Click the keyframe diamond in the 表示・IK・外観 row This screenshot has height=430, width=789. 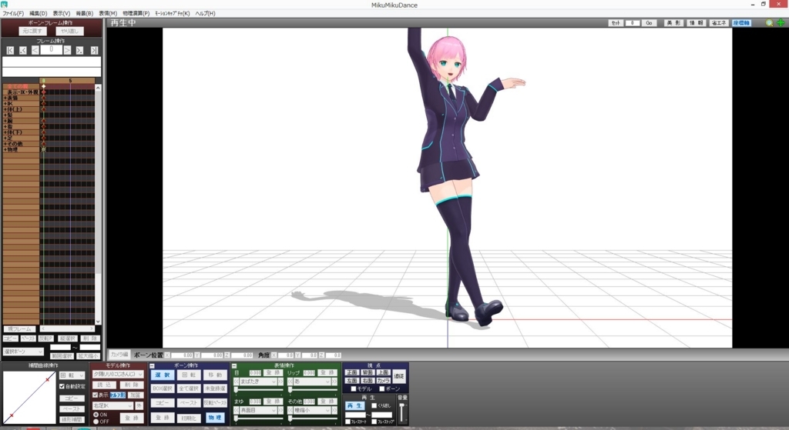(44, 92)
